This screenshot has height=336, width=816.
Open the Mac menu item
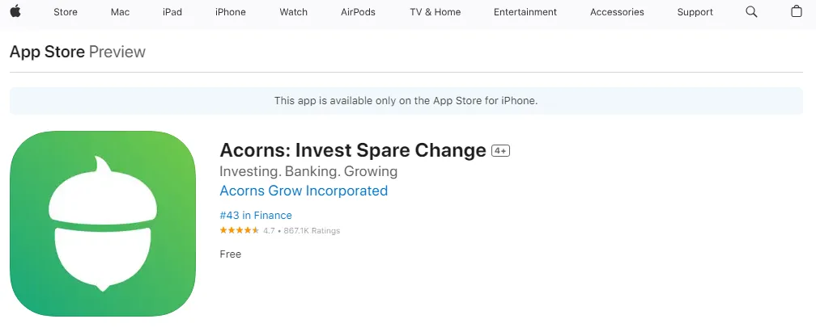coord(120,12)
